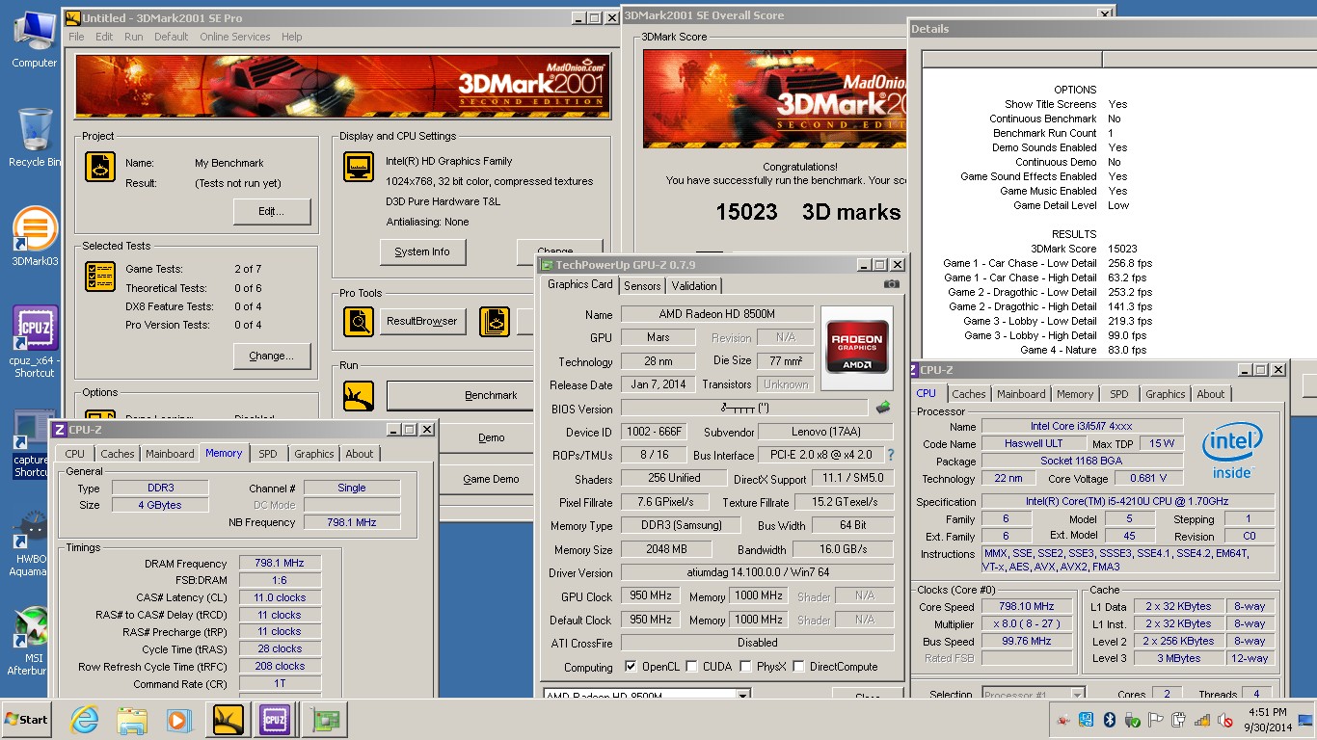
Task: Open the File menu in 3DMark2001
Action: pyautogui.click(x=76, y=37)
